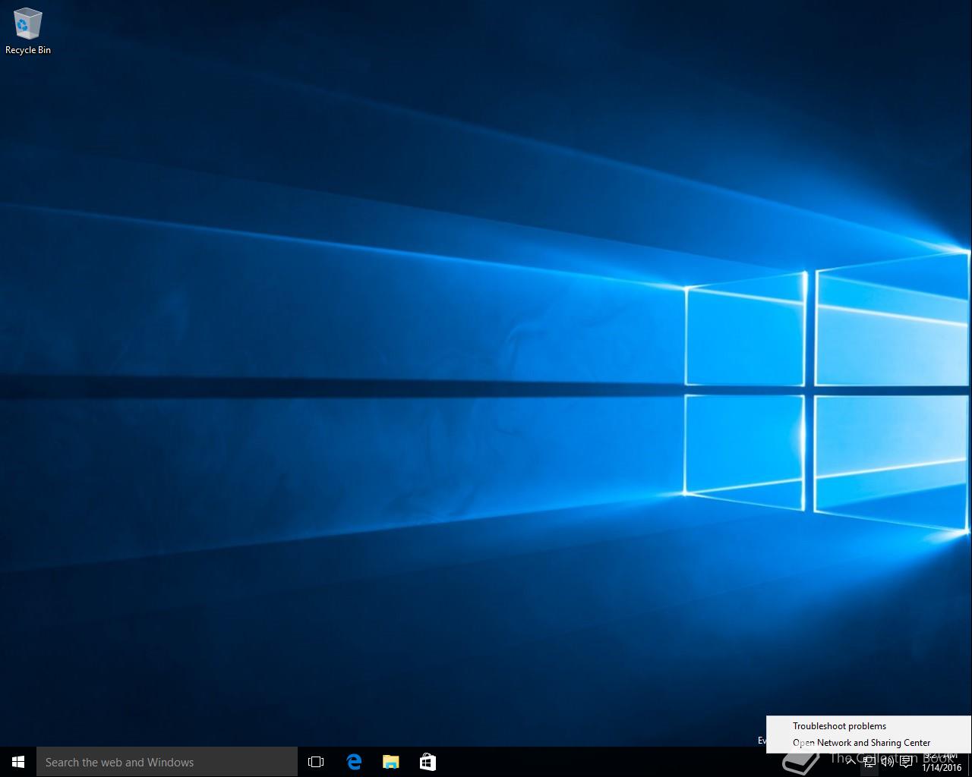The height and width of the screenshot is (777, 972).
Task: Expand the hidden tray icons chevron
Action: [850, 763]
